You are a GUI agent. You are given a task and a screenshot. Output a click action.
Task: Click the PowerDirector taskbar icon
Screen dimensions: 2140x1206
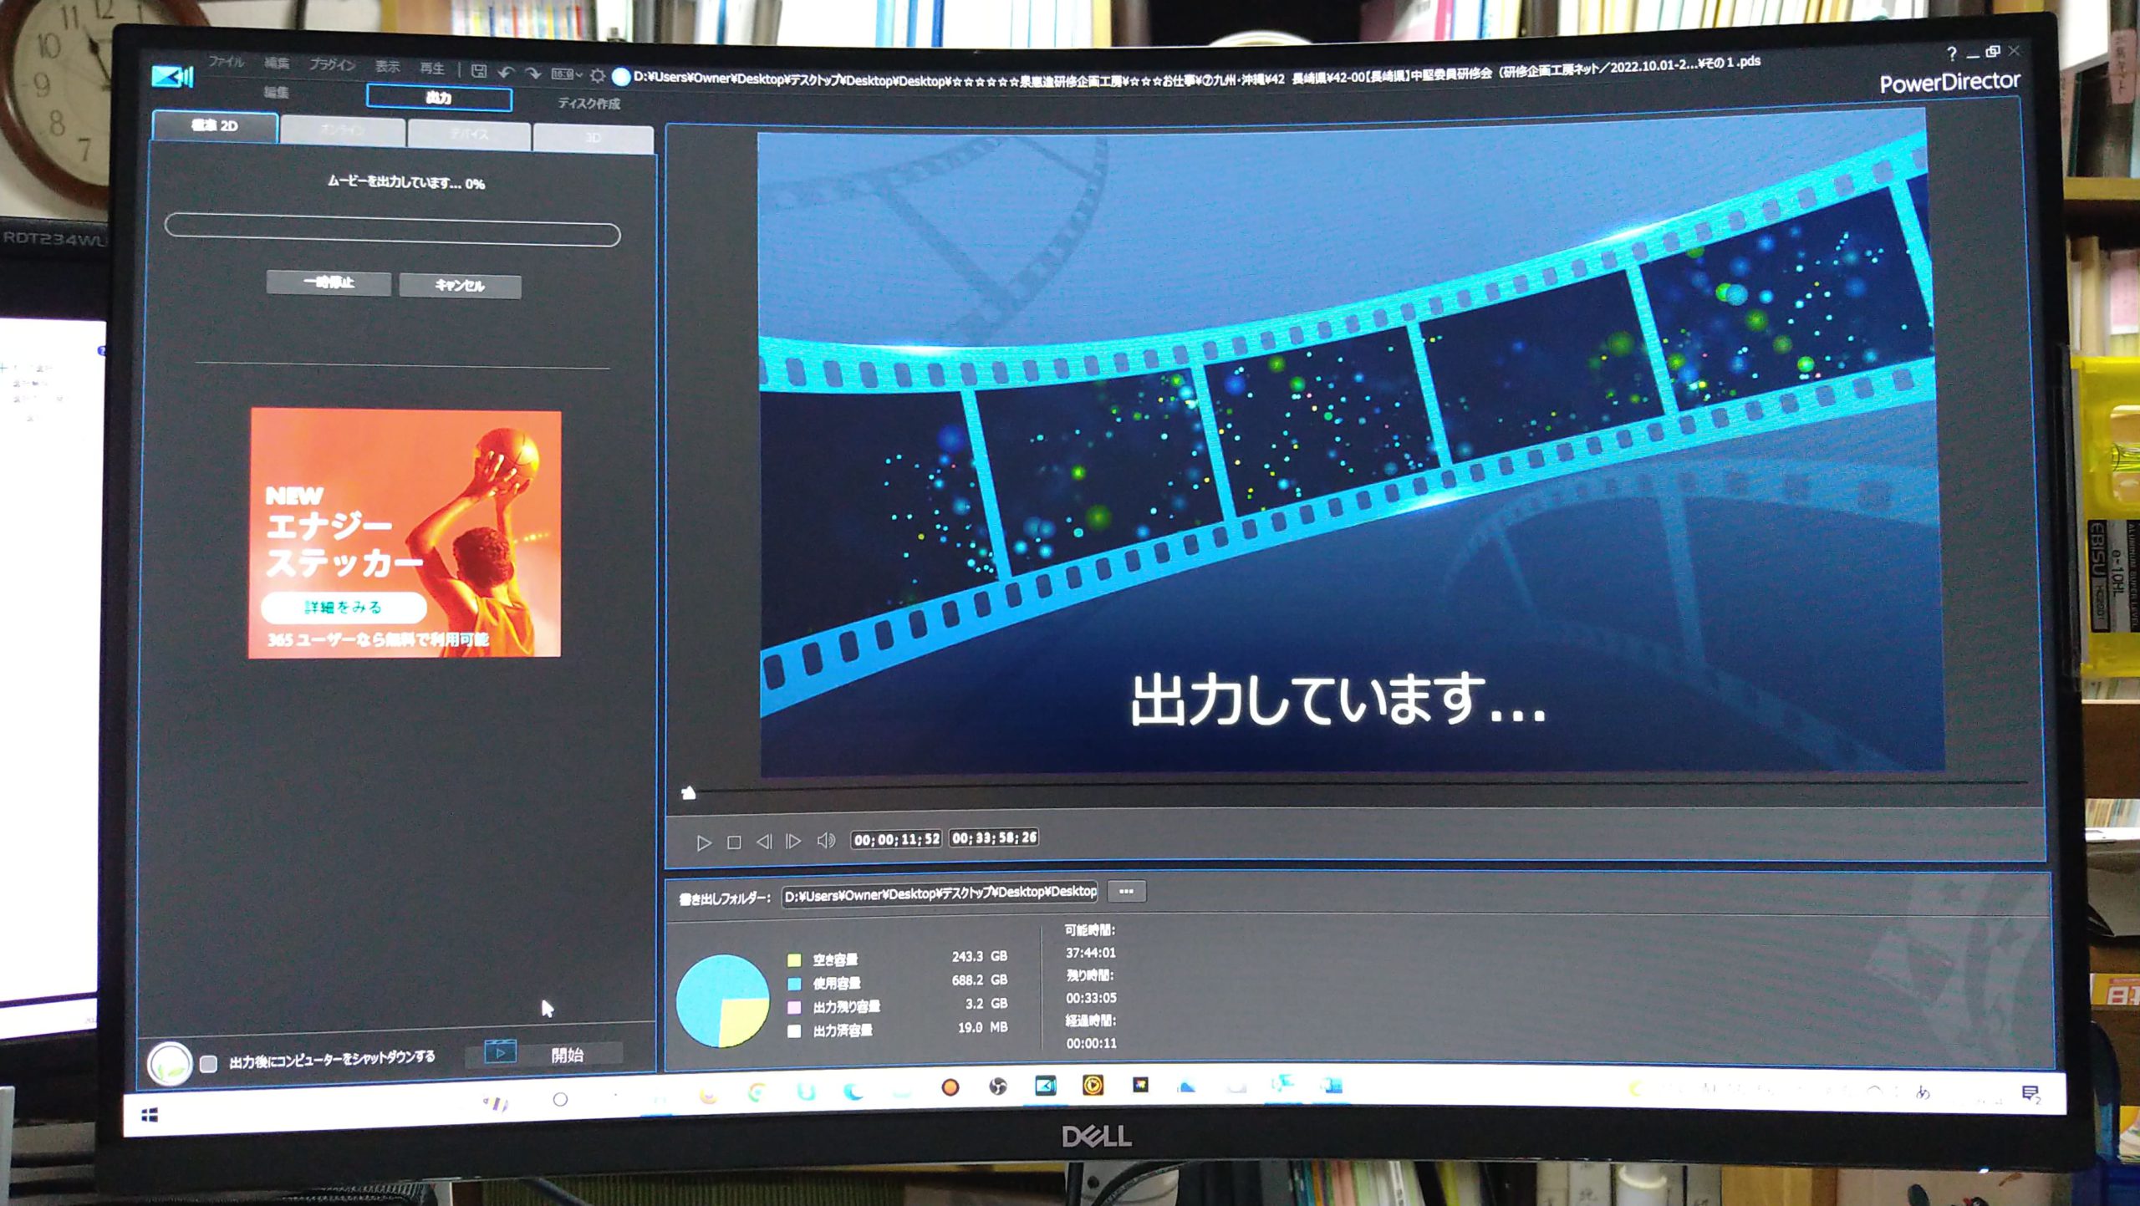click(1045, 1086)
